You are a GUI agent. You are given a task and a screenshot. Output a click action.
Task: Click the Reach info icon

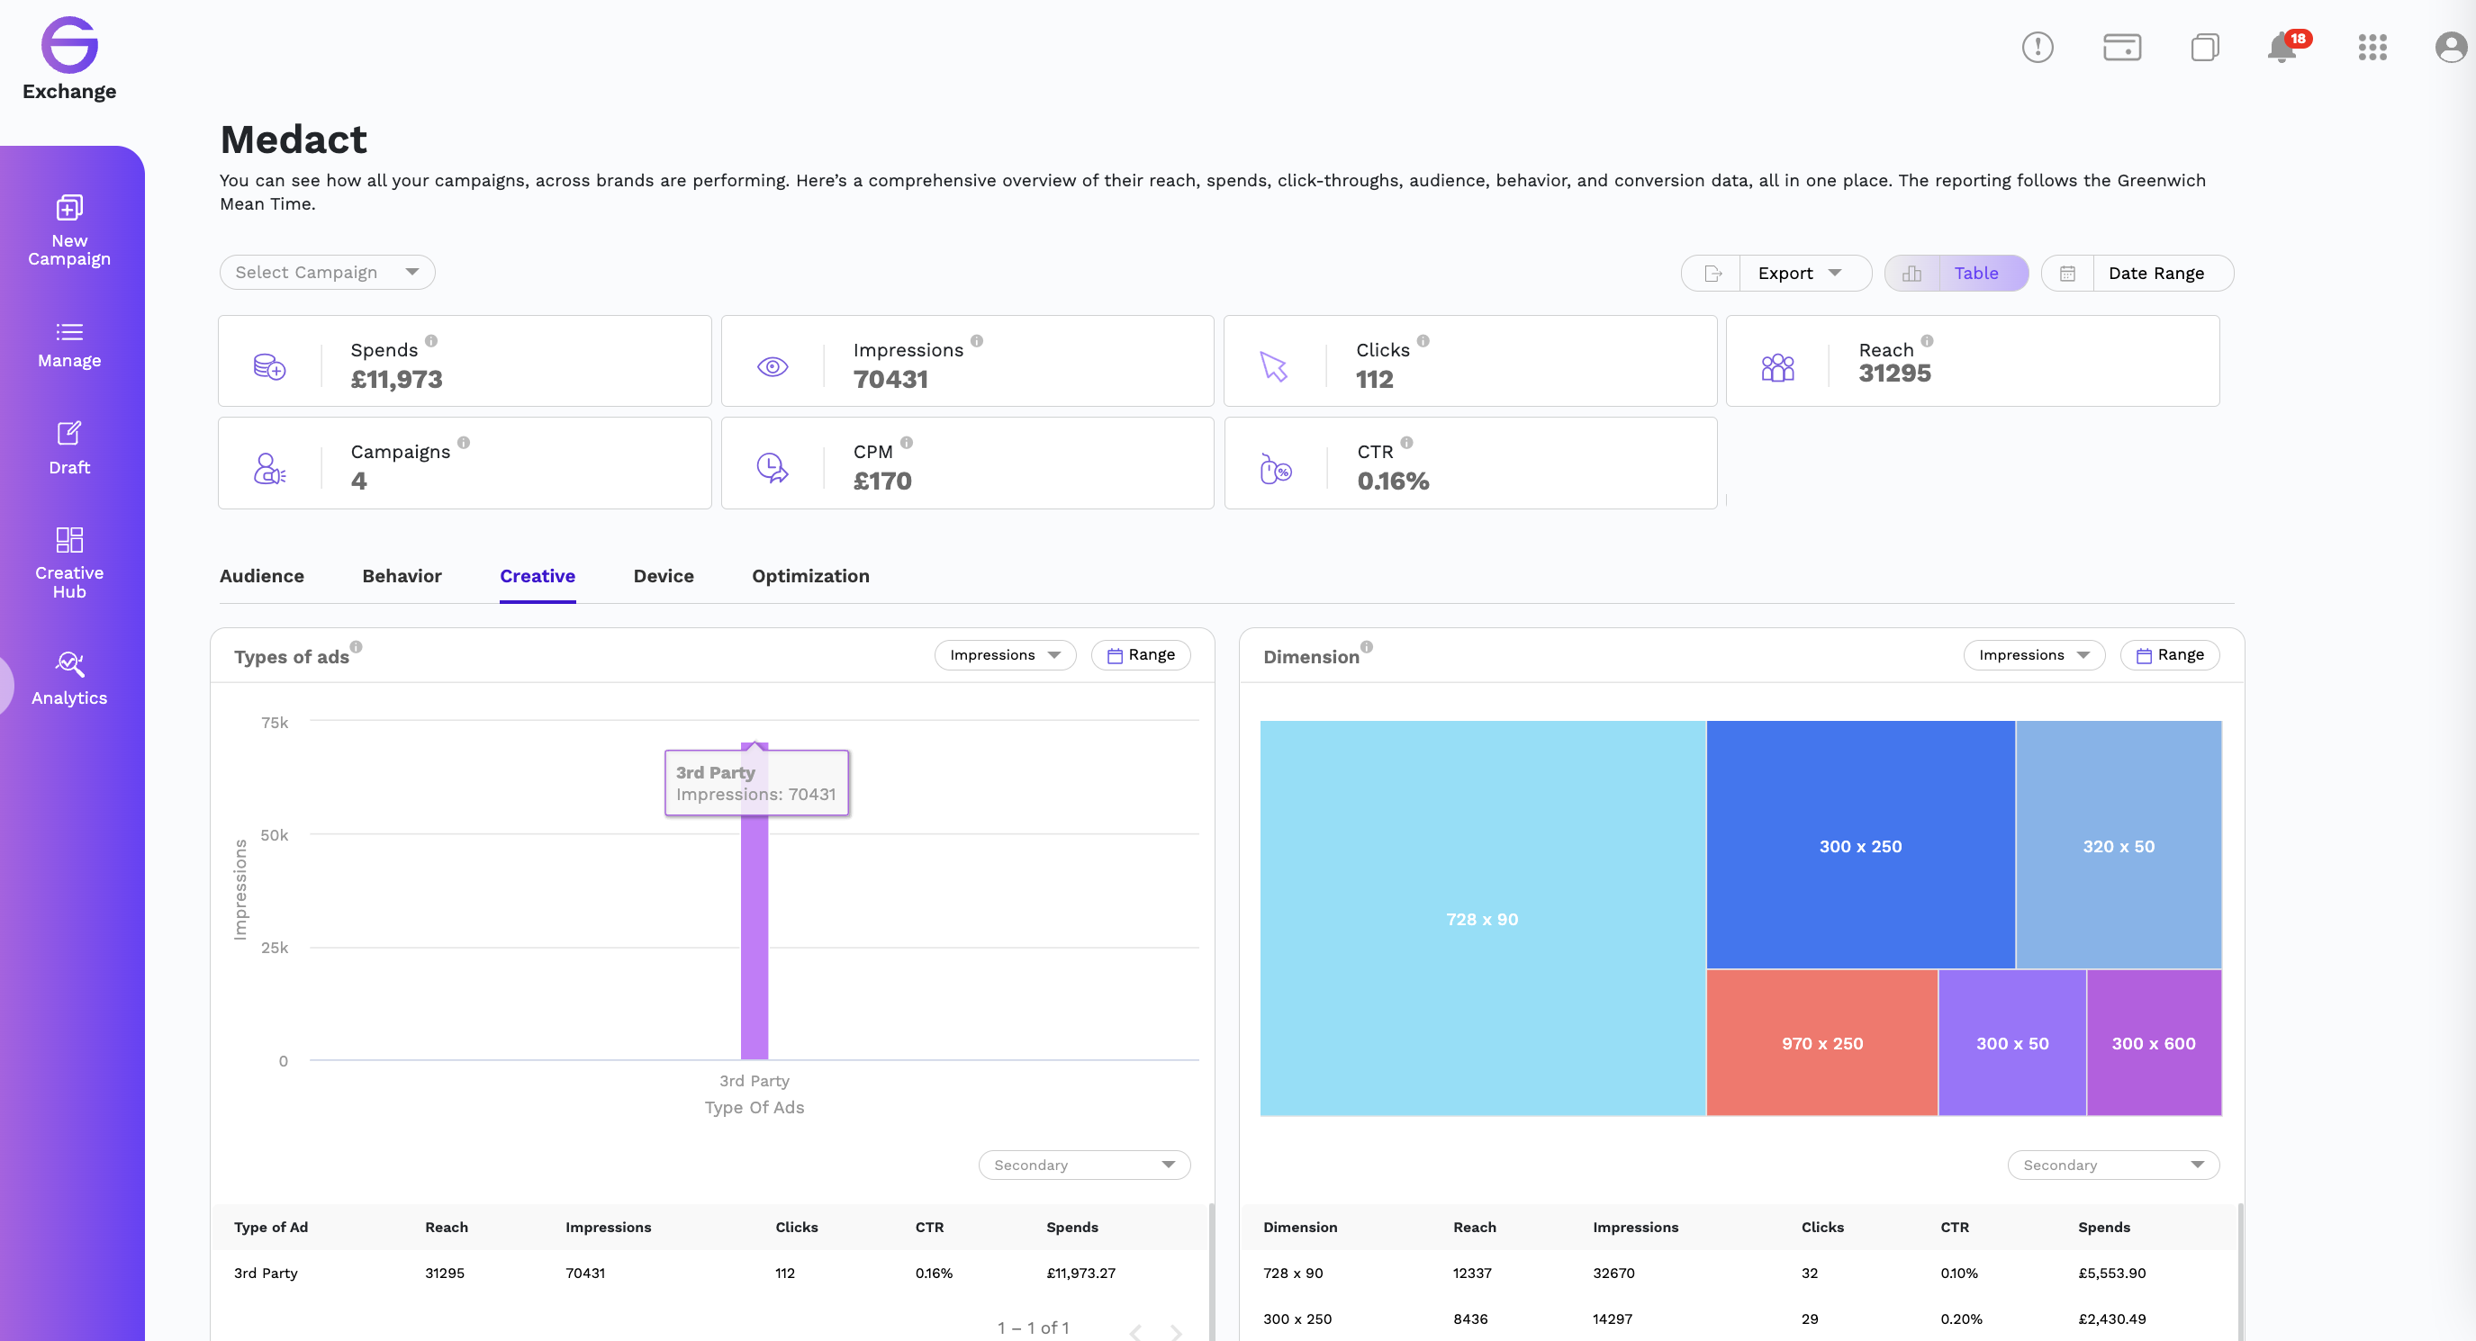pyautogui.click(x=1927, y=341)
